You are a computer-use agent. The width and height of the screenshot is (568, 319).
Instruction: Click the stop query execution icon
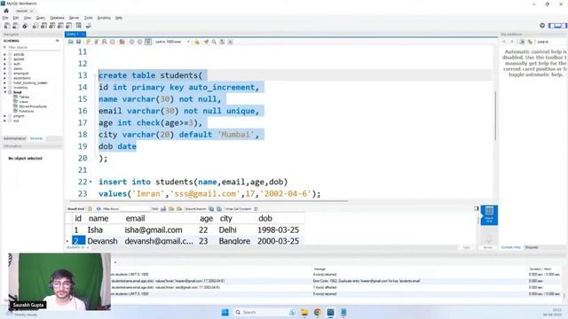coord(113,42)
